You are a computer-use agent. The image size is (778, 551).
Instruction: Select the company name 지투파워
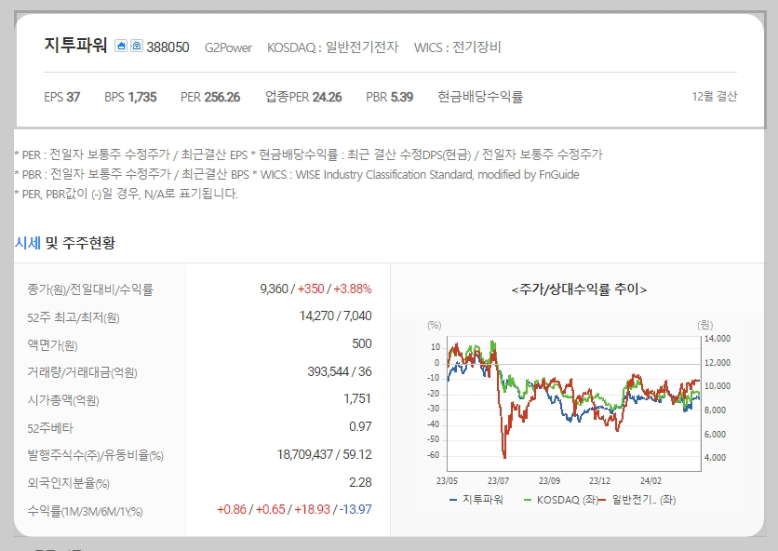pos(75,46)
